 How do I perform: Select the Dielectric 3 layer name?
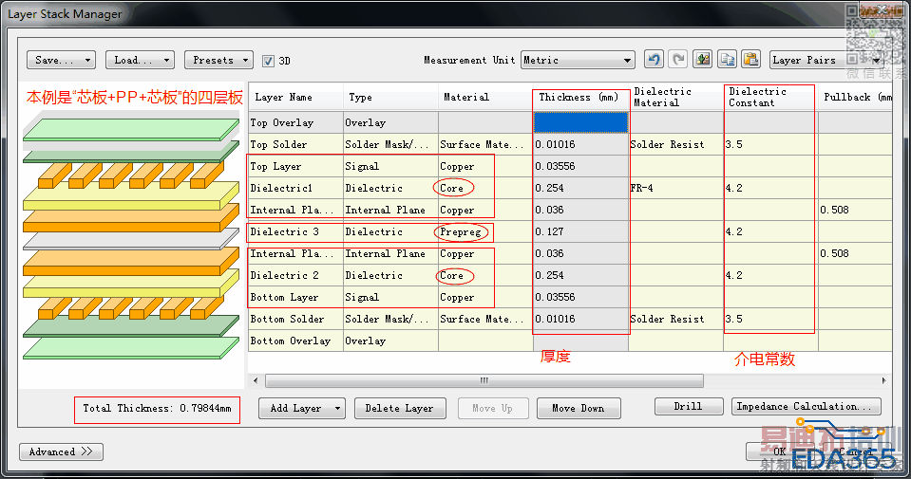pos(295,232)
